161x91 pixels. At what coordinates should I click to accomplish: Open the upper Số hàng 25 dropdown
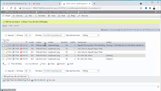(28, 35)
